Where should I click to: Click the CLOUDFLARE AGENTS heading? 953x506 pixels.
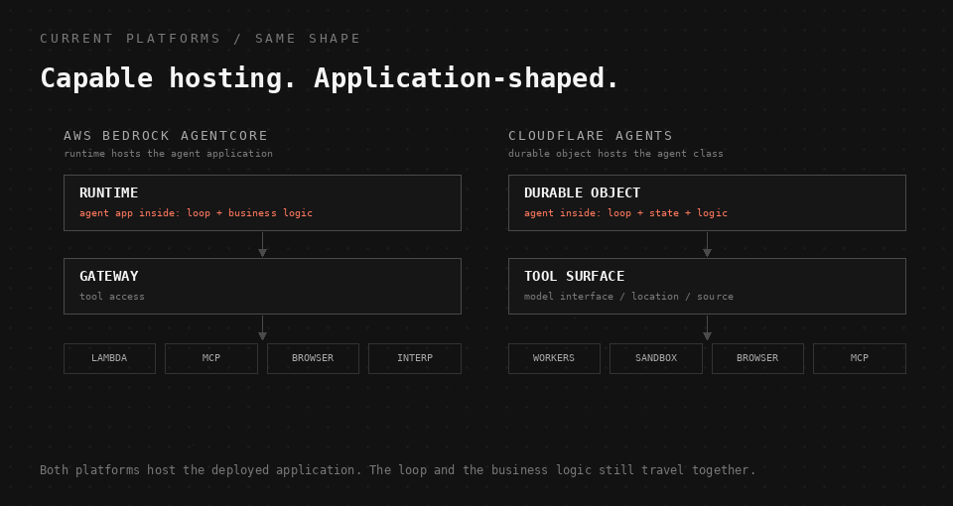(591, 136)
